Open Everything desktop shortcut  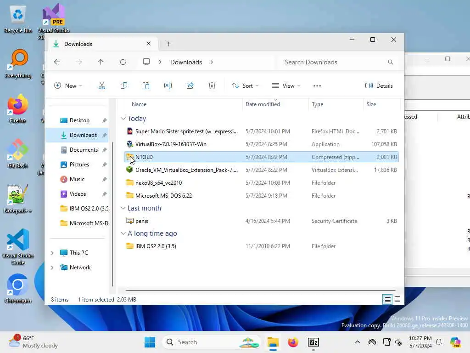pyautogui.click(x=18, y=63)
